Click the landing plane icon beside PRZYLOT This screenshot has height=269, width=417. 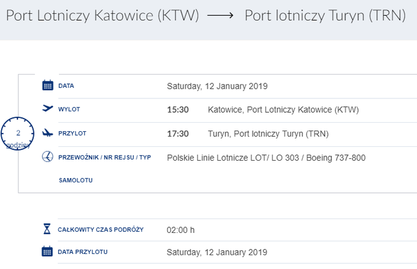click(x=48, y=133)
